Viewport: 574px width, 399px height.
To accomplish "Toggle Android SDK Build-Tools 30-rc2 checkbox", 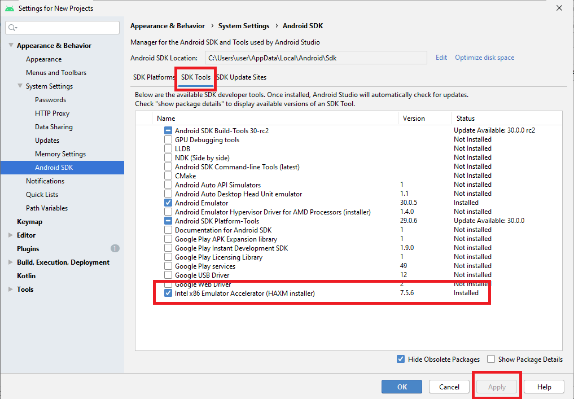I will [168, 130].
